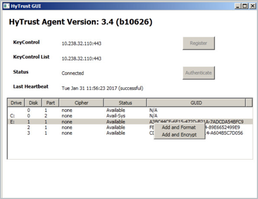Screen dimensions: 258x199
Task: Sort by the Disk column header
Action: click(x=33, y=103)
